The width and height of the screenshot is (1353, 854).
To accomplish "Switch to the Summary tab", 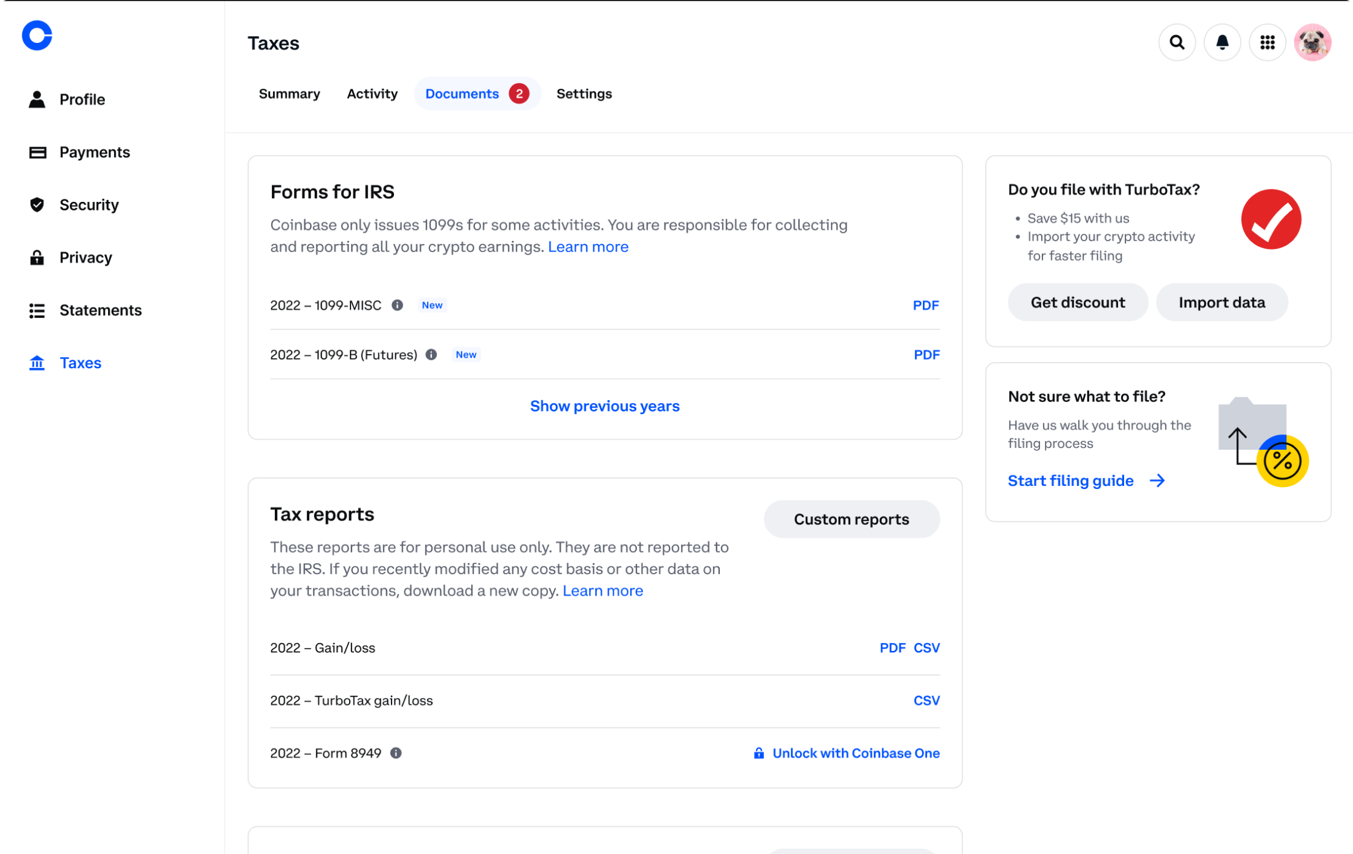I will pos(290,94).
